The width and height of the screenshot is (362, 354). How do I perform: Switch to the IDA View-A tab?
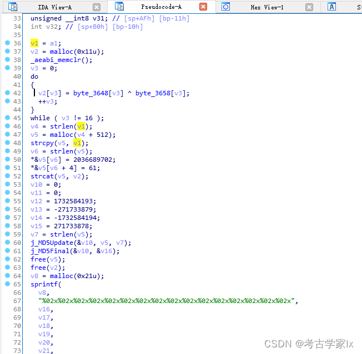[55, 7]
